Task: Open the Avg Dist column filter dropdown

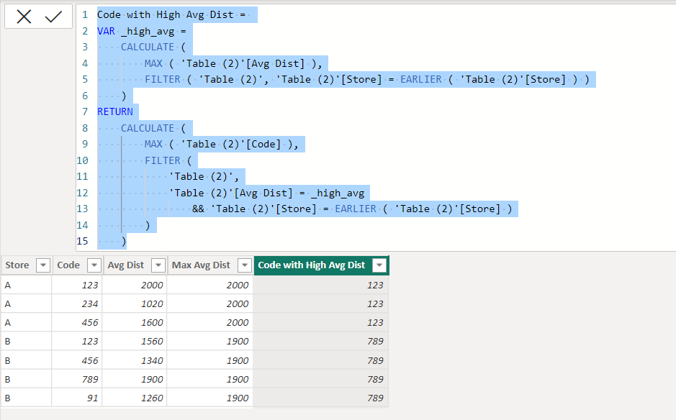Action: 158,265
